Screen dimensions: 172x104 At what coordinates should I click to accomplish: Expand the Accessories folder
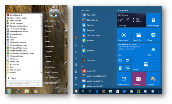click(13, 64)
